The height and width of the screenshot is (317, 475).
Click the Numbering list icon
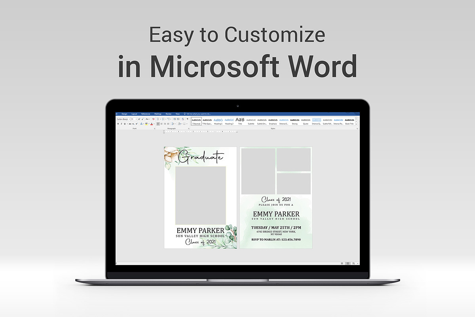(163, 119)
